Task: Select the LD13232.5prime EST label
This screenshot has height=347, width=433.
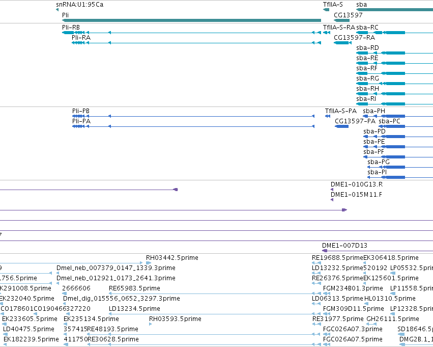Action: [x=337, y=268]
